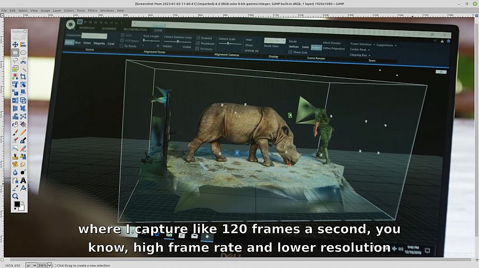Select the Heal tool

pos(15,164)
